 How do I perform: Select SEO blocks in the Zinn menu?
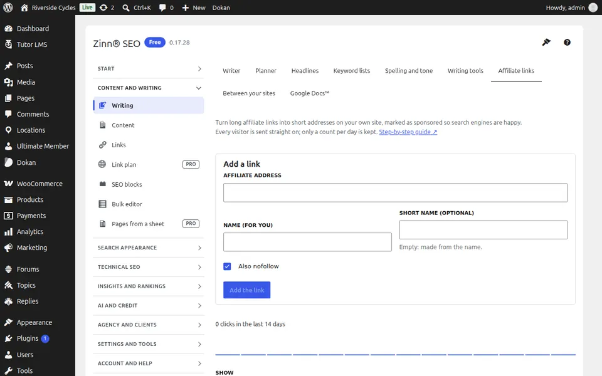tap(148, 184)
